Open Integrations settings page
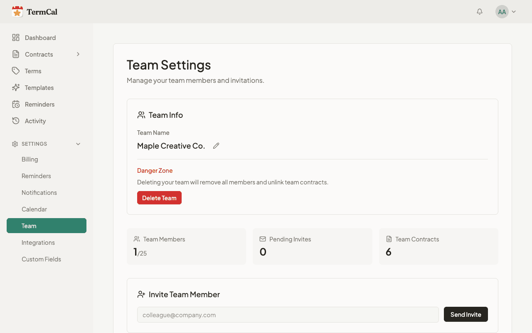Image resolution: width=532 pixels, height=333 pixels. [38, 243]
